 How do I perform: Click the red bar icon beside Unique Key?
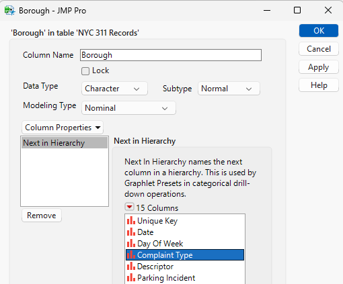coord(131,220)
